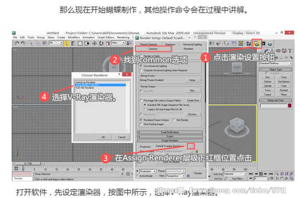Switch to the Renderer tab
This screenshot has width=299, height=198.
(189, 49)
